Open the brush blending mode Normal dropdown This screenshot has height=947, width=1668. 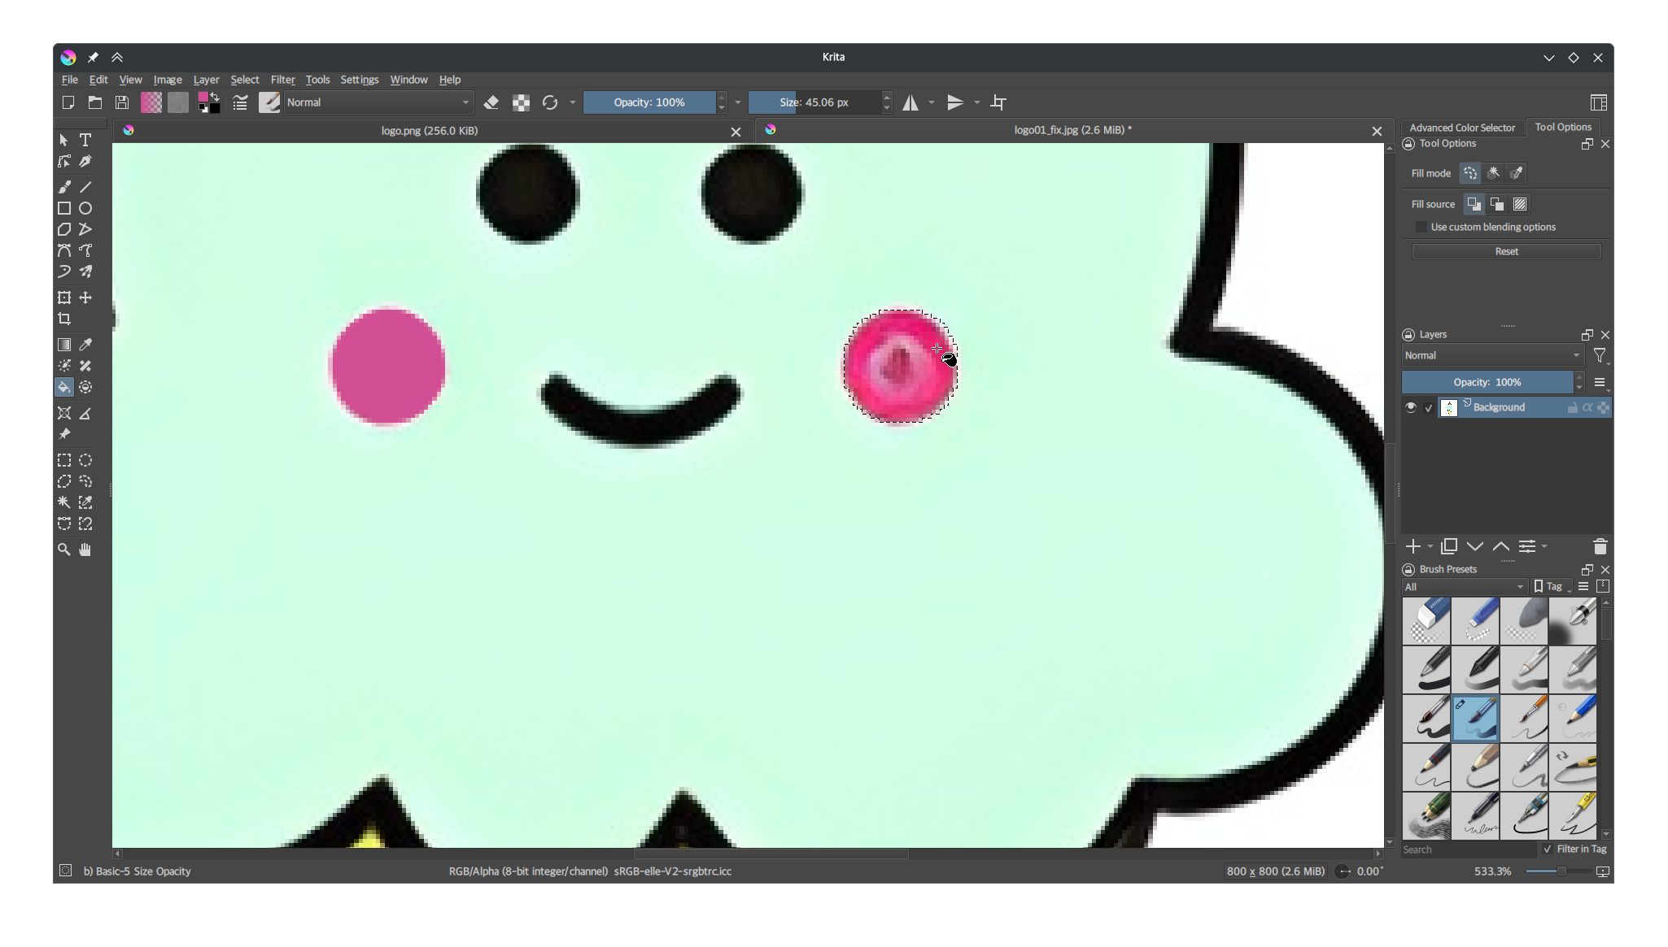[x=378, y=102]
